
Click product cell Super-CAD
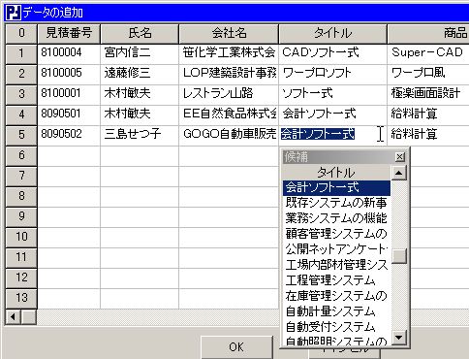[428, 53]
